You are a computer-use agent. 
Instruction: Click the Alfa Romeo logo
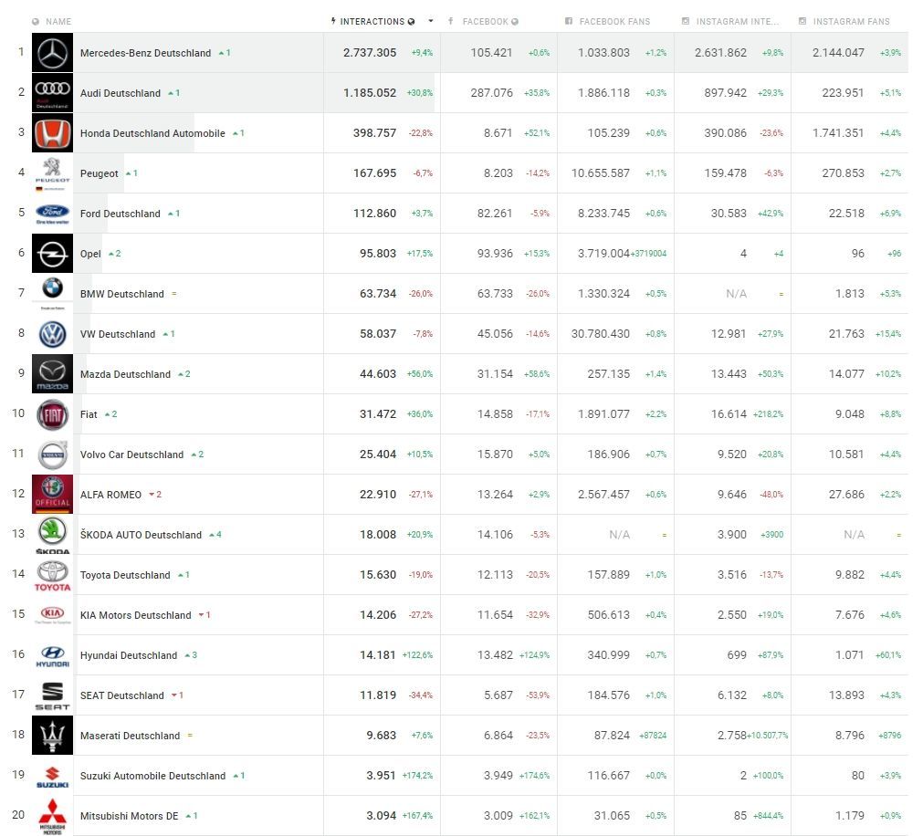(52, 494)
